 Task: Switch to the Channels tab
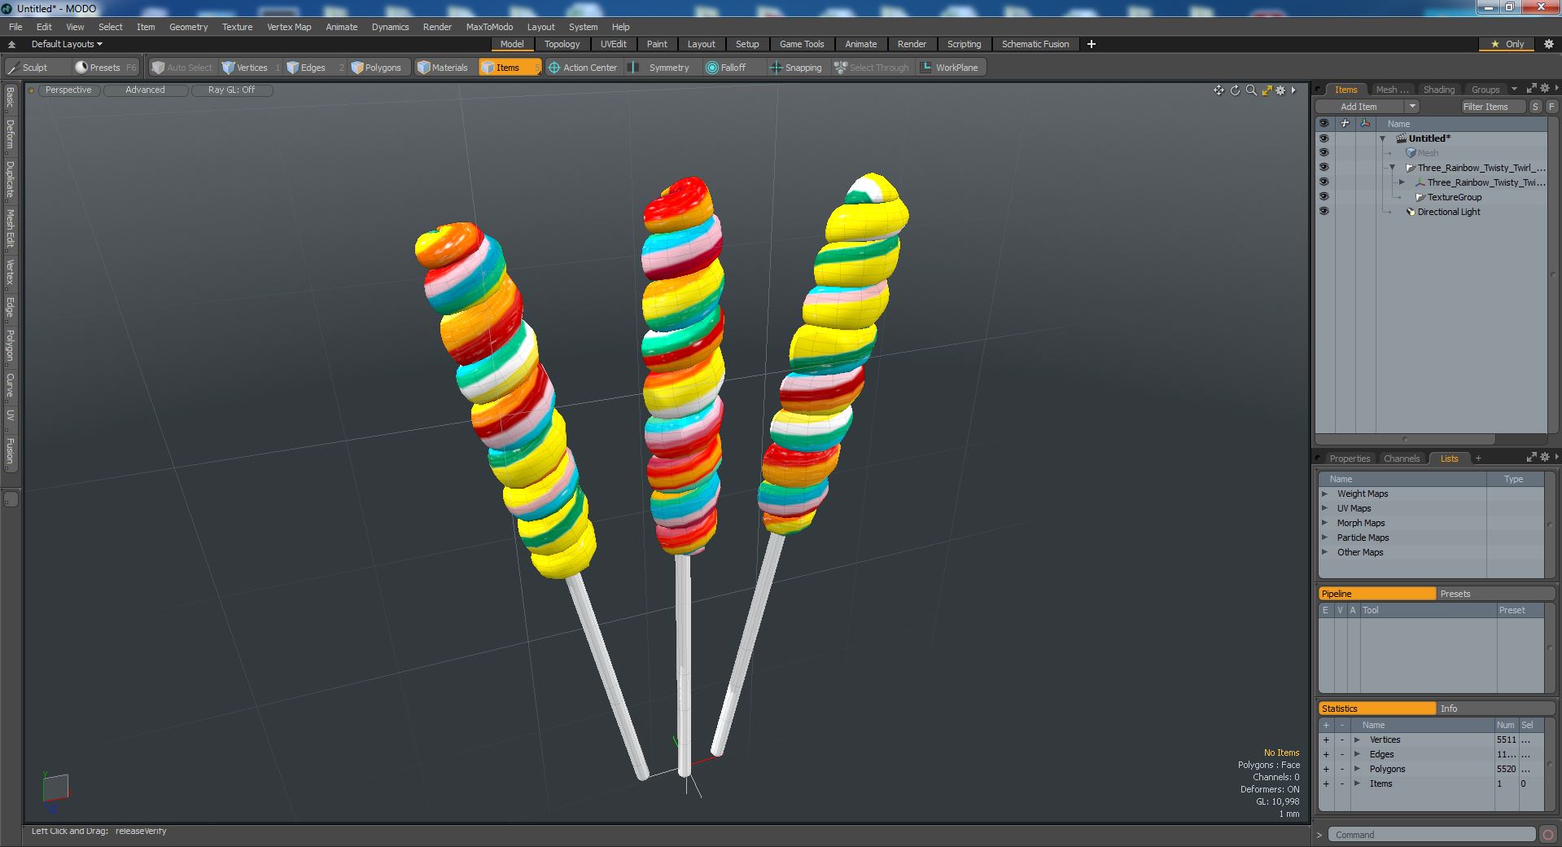pos(1402,459)
